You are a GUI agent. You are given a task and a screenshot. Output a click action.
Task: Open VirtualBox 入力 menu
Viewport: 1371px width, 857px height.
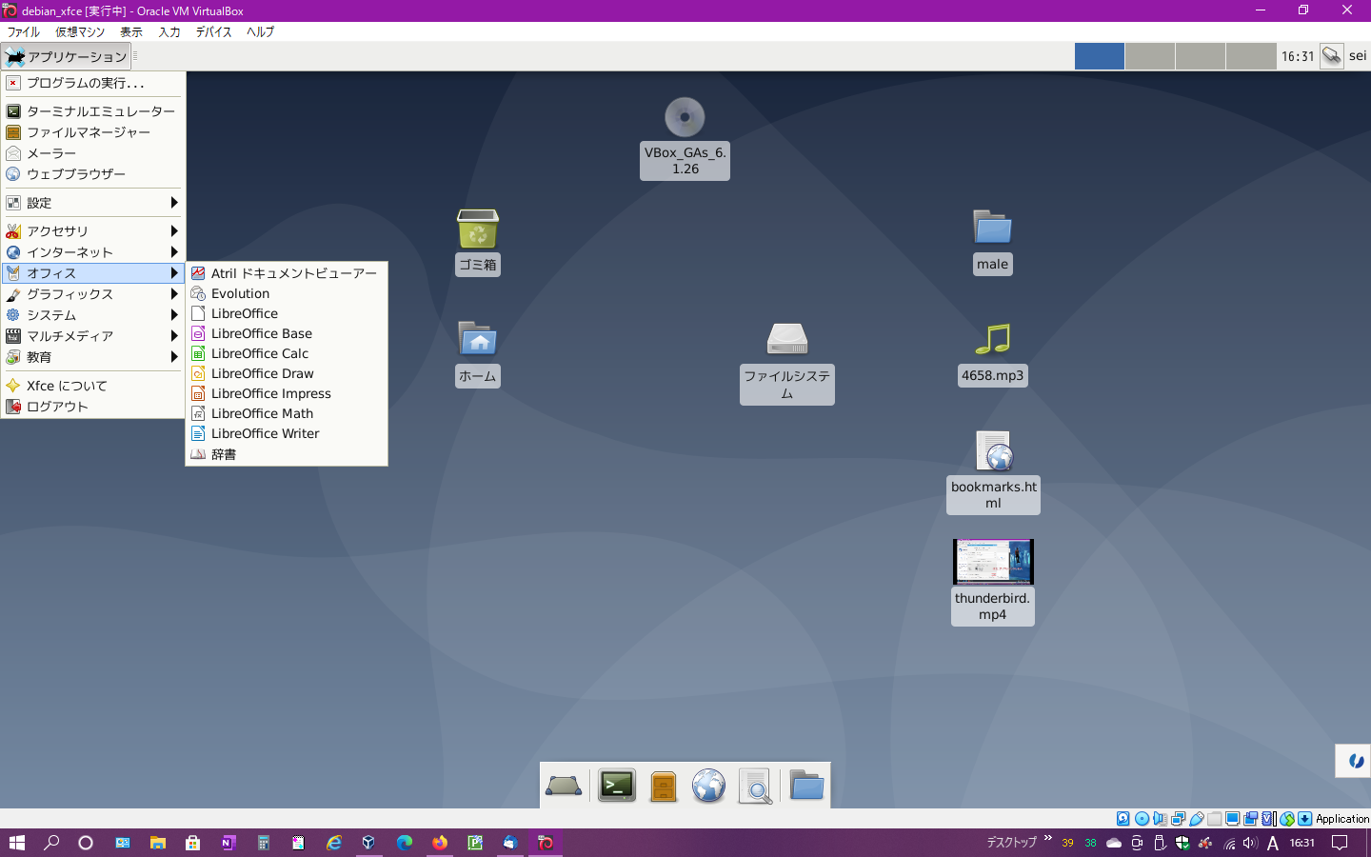169,31
